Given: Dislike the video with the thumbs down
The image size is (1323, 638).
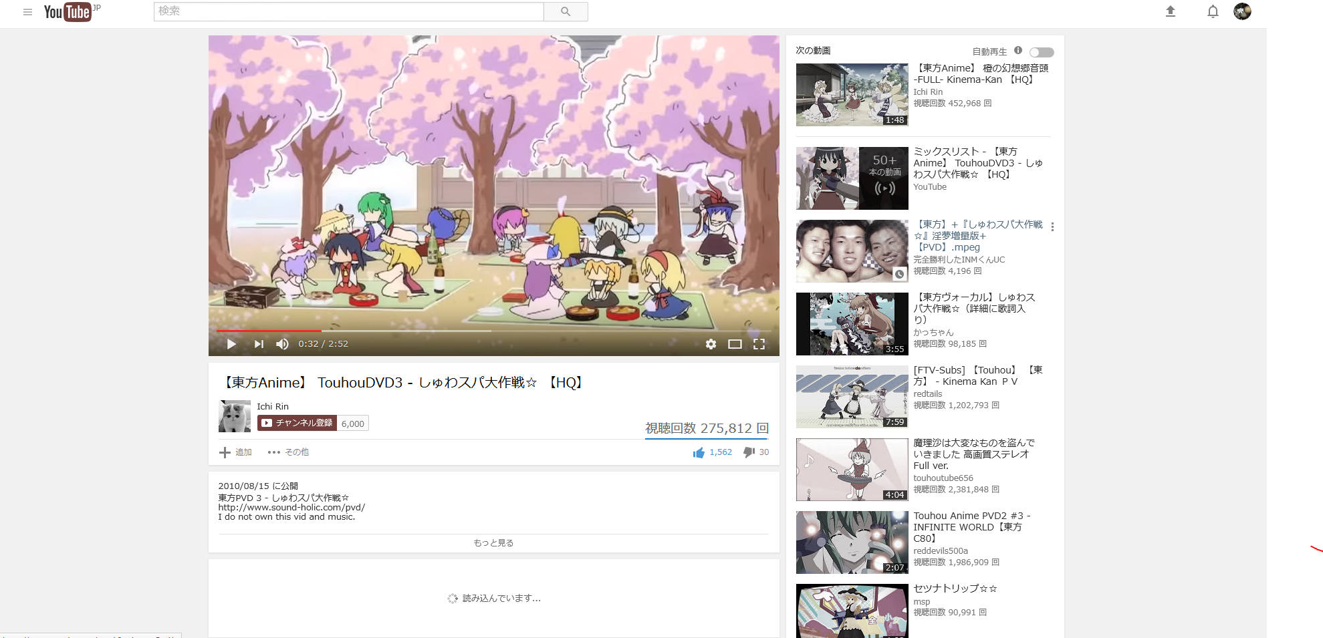Looking at the screenshot, I should [750, 452].
